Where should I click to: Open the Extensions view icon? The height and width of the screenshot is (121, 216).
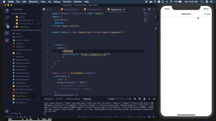pyautogui.click(x=7, y=40)
